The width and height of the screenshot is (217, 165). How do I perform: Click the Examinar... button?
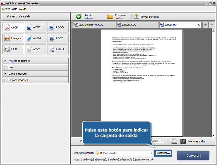(163, 153)
